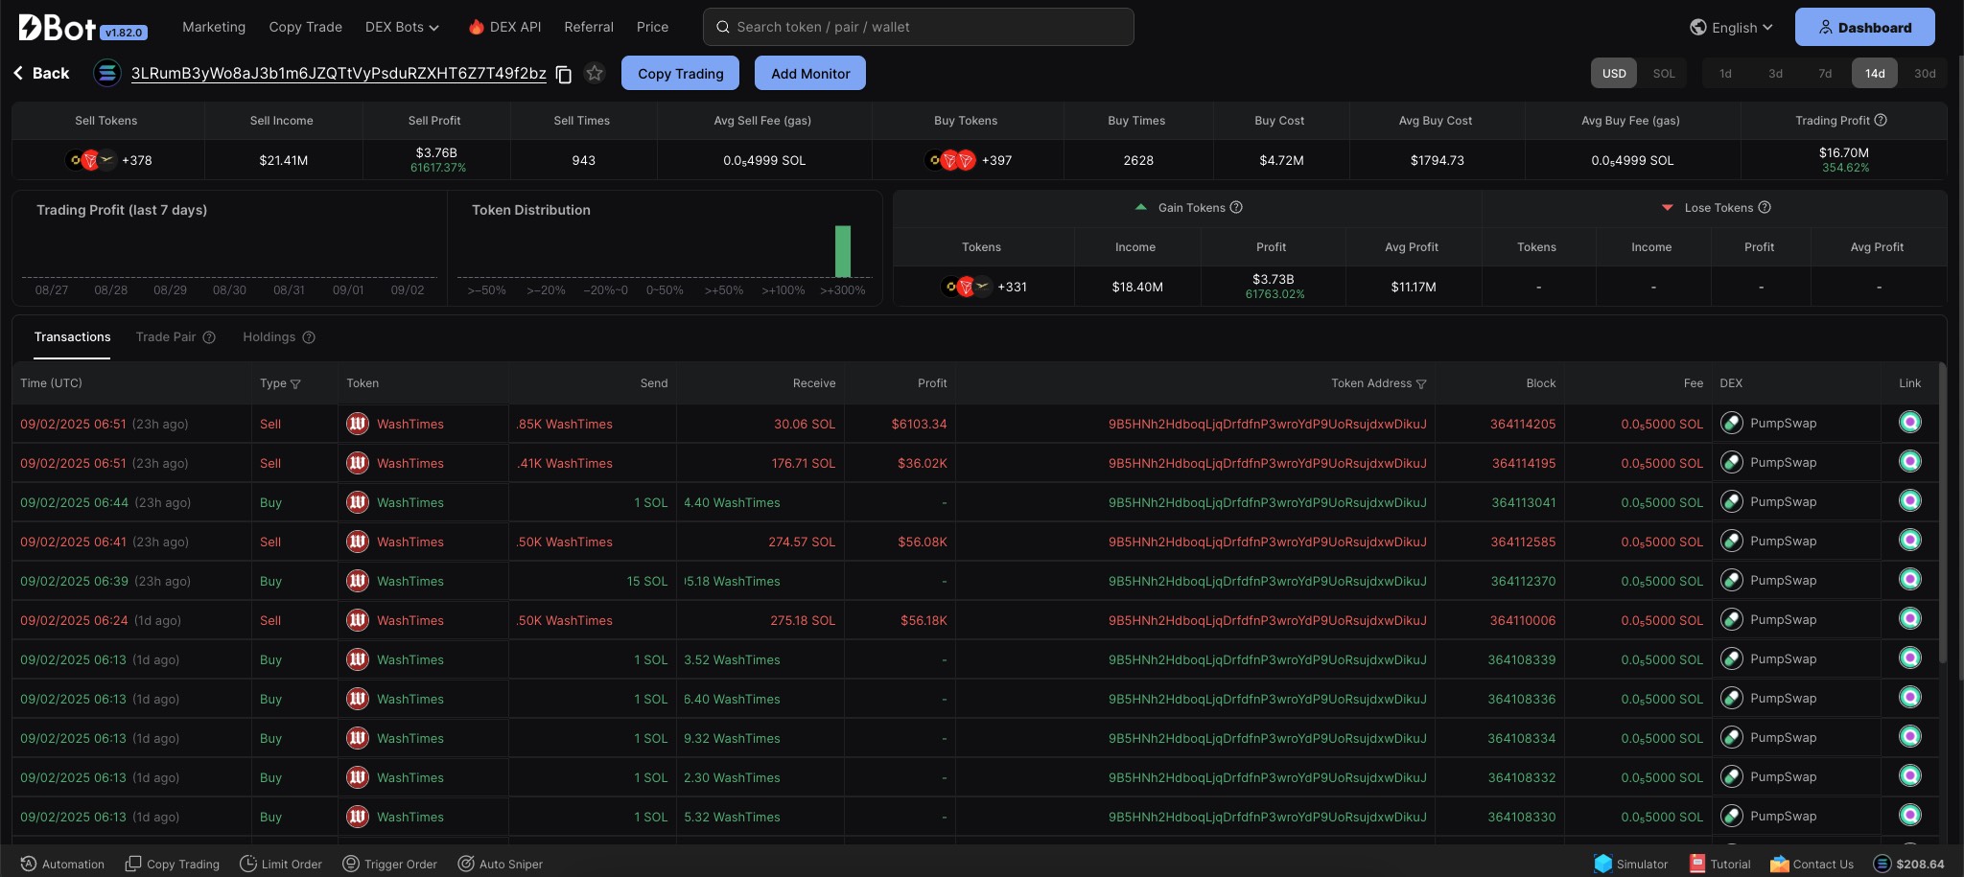Switch currency display to SOL

pyautogui.click(x=1664, y=74)
